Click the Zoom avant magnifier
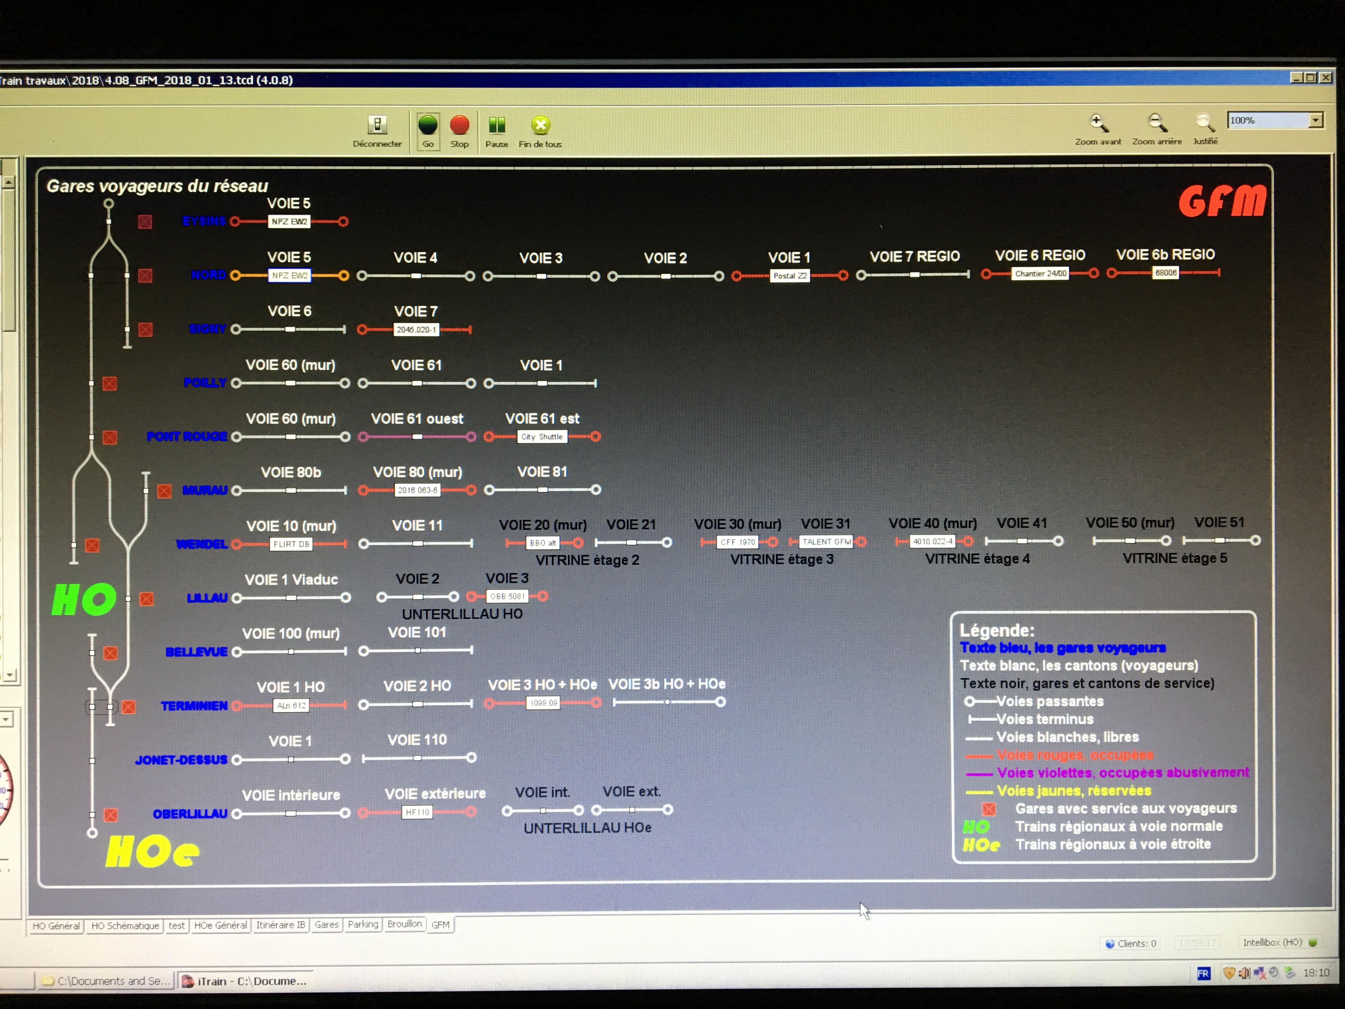Viewport: 1345px width, 1009px height. (x=1098, y=123)
